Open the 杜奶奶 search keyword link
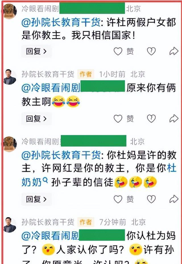The image size is (182, 264). (x=172, y=168)
